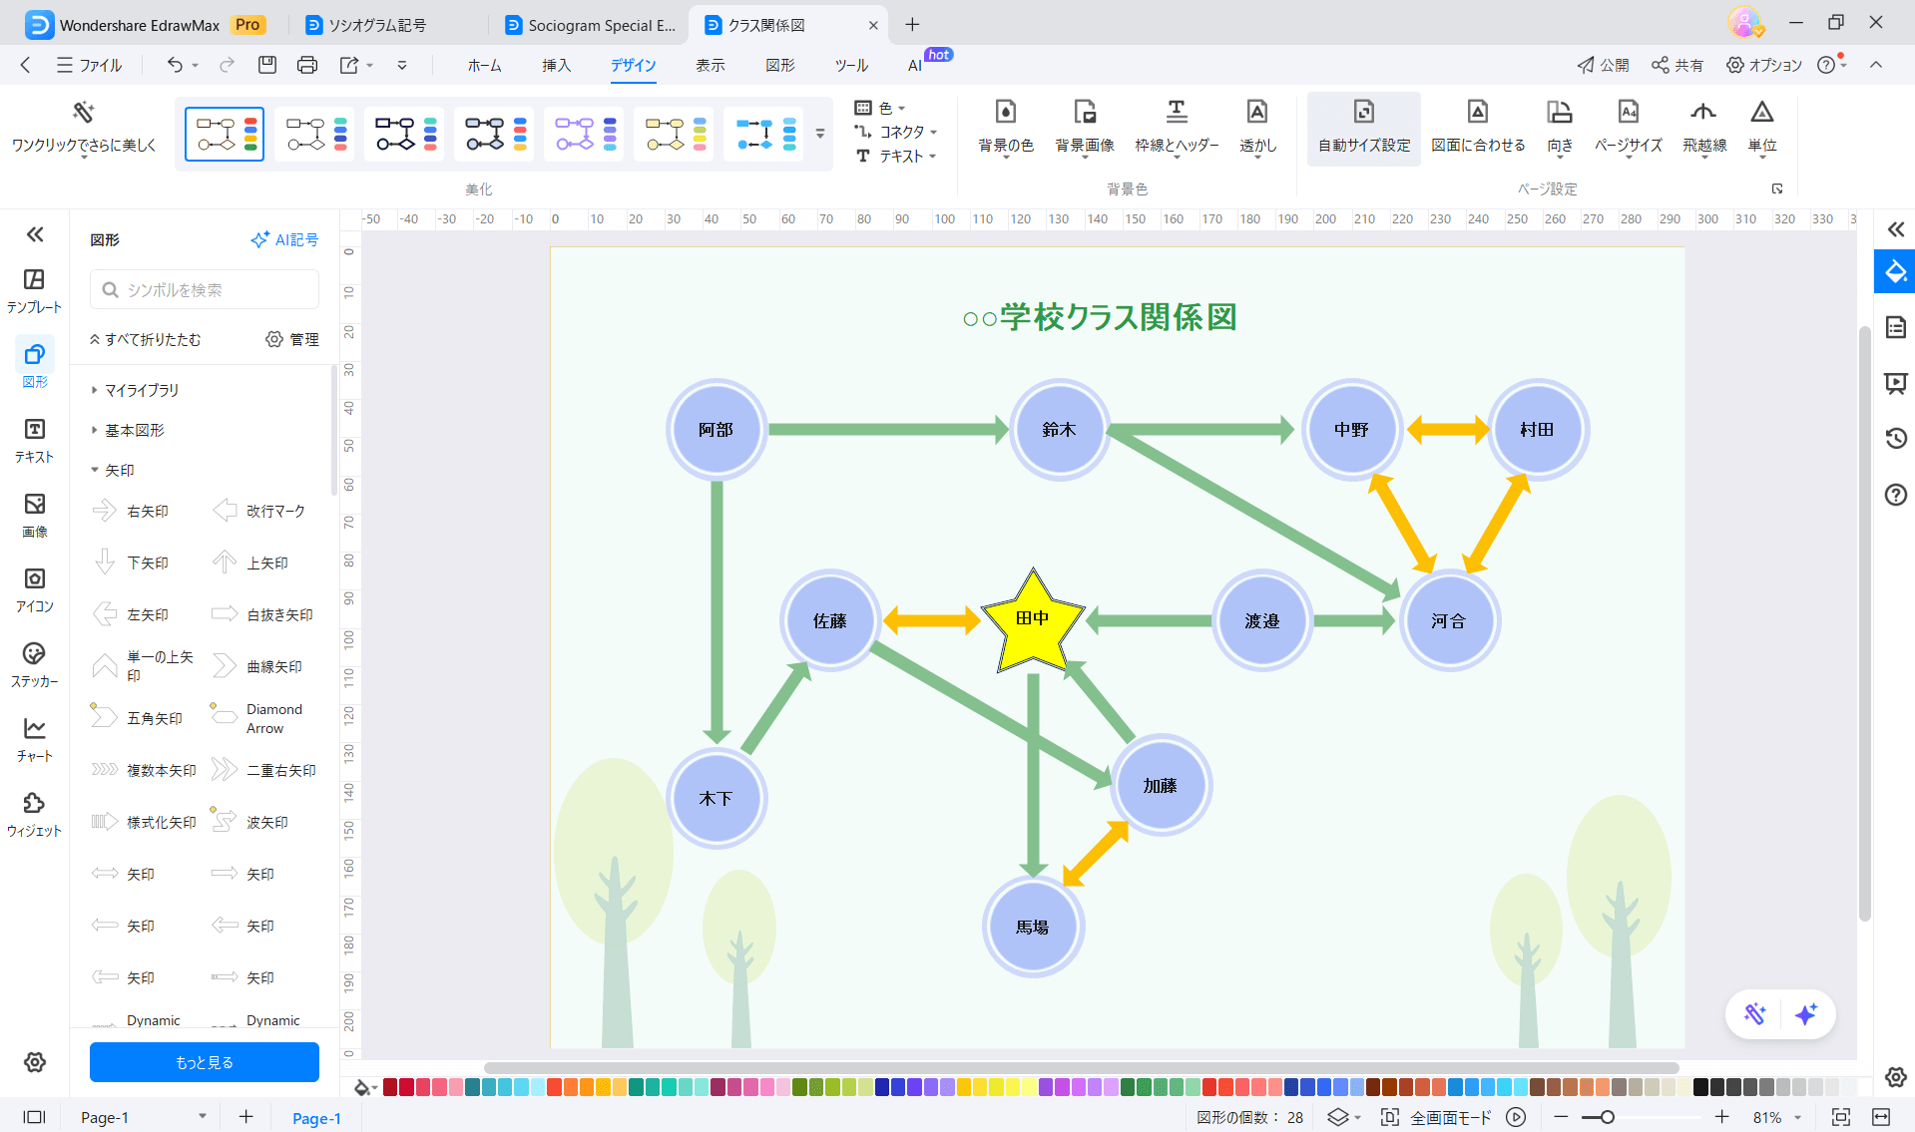Open the Color theme dropdown

[x=880, y=108]
